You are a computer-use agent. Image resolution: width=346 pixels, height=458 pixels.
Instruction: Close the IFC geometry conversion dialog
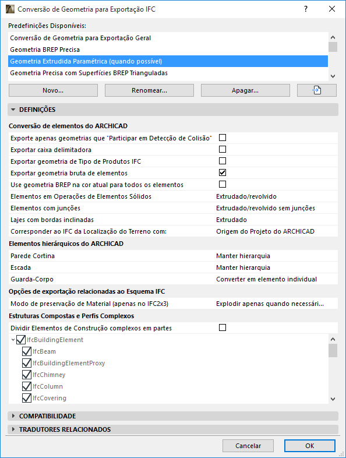[x=332, y=9]
